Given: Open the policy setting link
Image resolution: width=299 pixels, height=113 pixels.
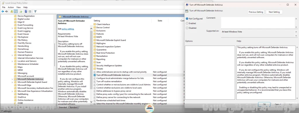Looking at the screenshot, I should 68,29.
